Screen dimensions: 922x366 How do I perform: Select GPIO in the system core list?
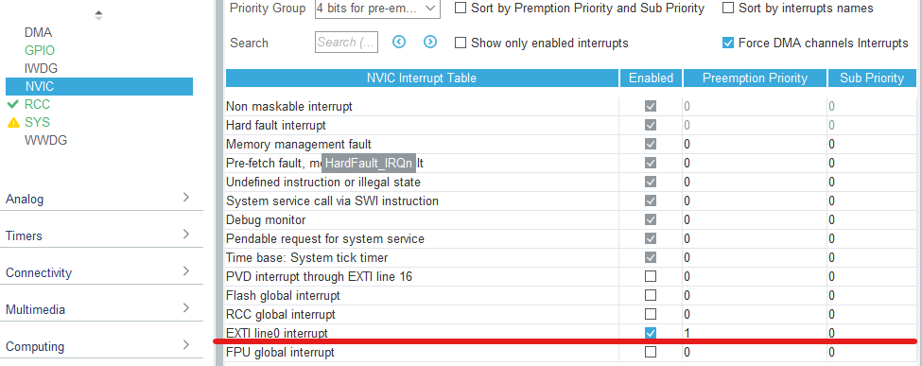point(40,51)
